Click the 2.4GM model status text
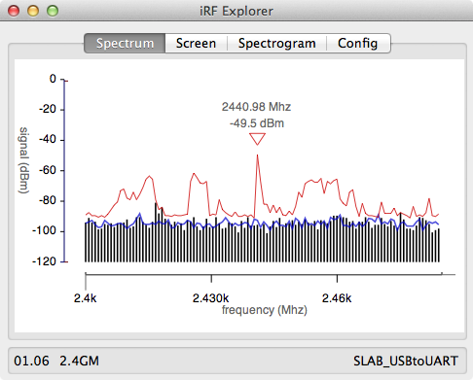The height and width of the screenshot is (380, 473). tap(80, 361)
